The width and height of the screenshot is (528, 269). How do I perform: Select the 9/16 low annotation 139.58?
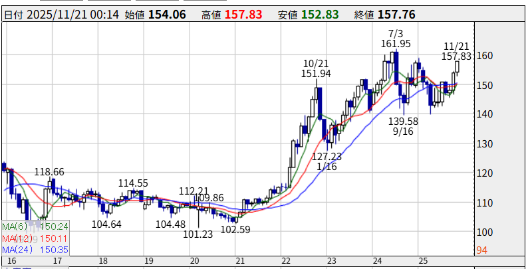click(x=404, y=121)
